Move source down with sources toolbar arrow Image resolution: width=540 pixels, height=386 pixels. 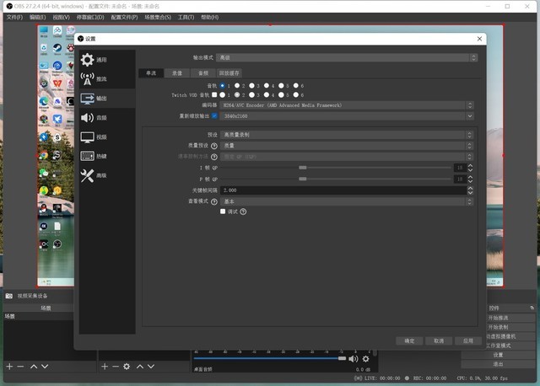coord(151,367)
